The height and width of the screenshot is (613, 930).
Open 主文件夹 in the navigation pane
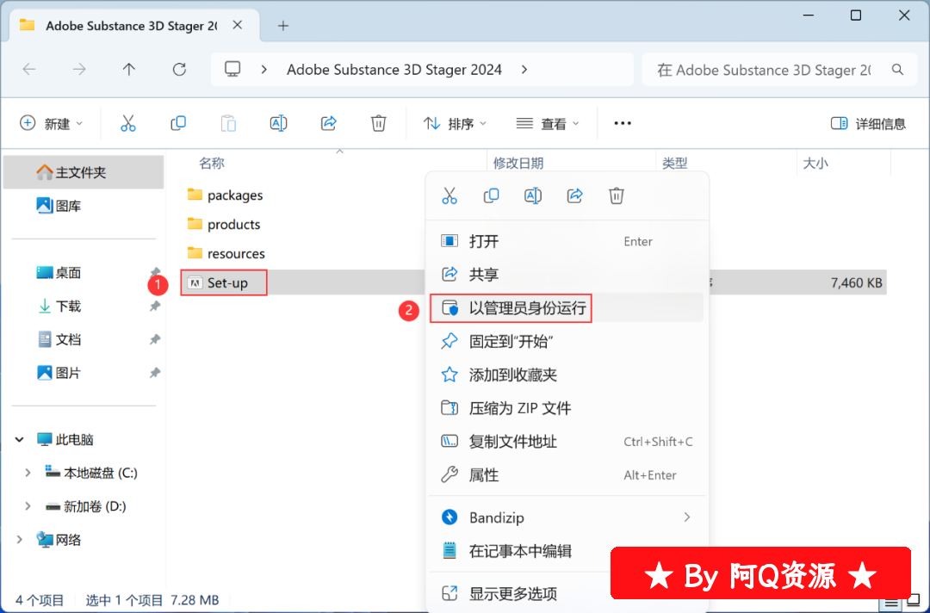pyautogui.click(x=84, y=172)
